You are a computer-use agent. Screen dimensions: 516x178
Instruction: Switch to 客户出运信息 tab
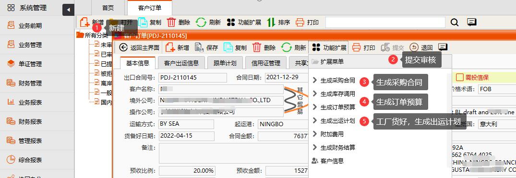[181, 63]
